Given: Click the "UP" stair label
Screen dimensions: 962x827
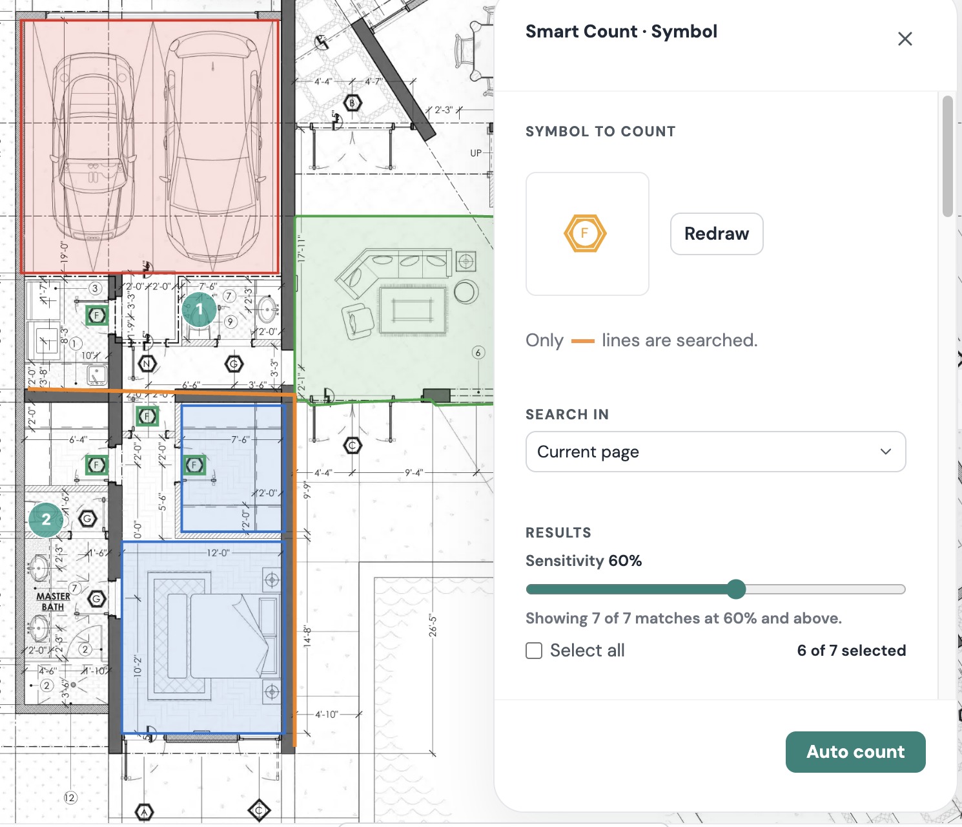Looking at the screenshot, I should (476, 153).
